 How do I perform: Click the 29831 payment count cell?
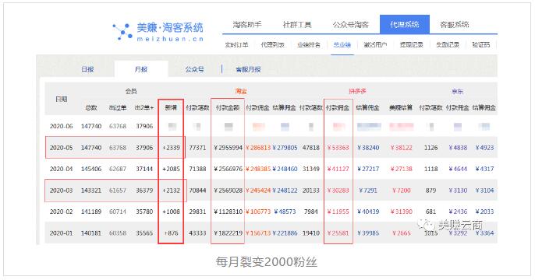click(197, 212)
